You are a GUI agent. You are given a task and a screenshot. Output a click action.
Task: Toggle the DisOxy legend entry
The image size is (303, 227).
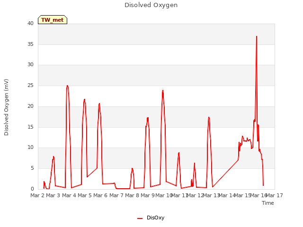click(x=151, y=218)
